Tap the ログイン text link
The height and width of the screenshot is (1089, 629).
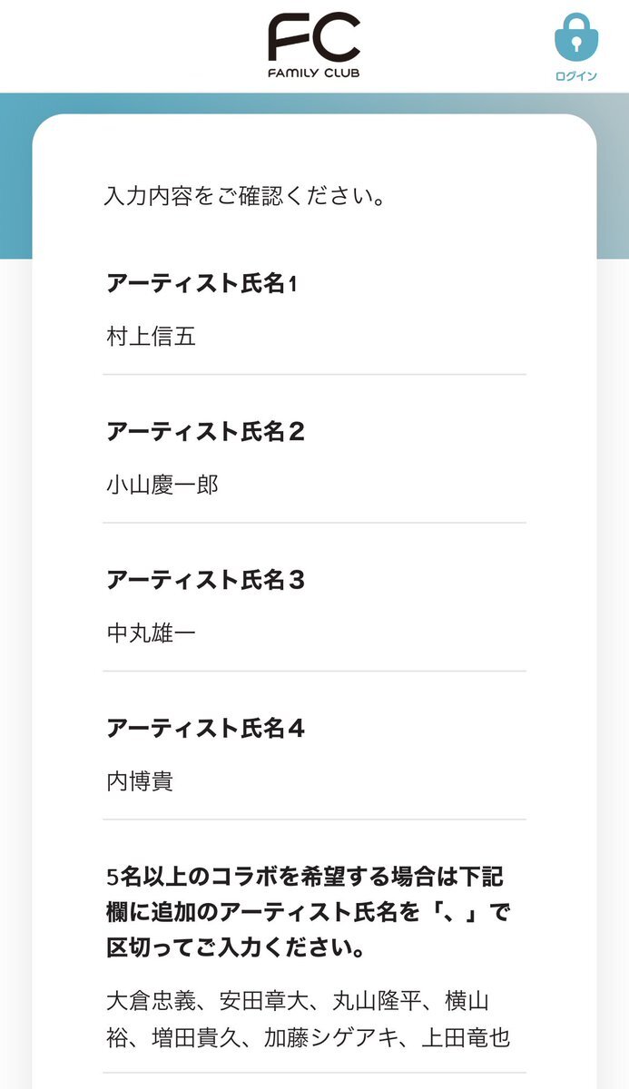[x=576, y=76]
